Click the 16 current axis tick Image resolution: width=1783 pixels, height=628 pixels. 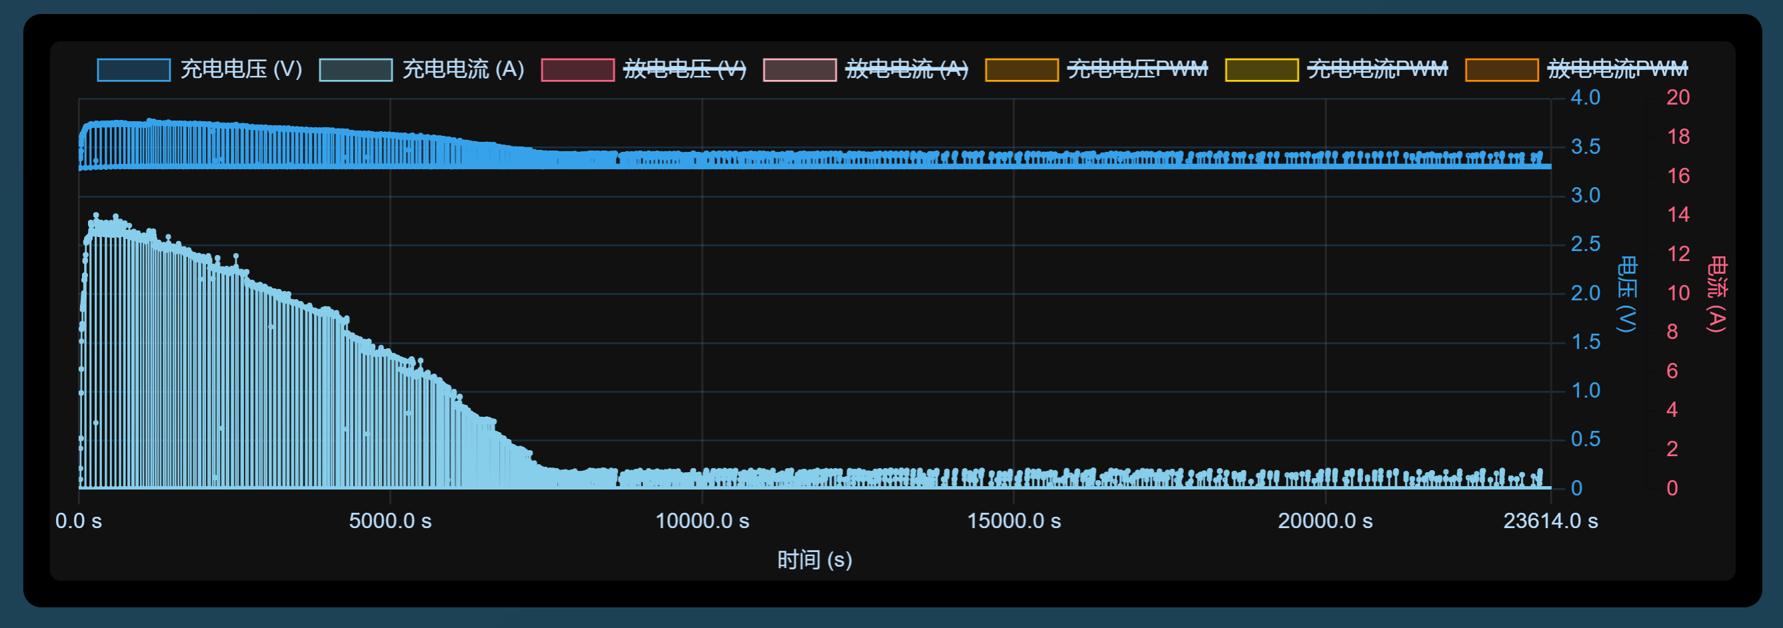1678,176
